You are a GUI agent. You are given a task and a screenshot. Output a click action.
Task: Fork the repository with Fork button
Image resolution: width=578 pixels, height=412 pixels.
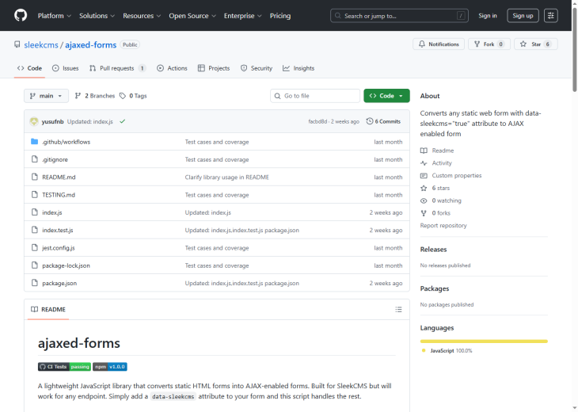point(489,44)
